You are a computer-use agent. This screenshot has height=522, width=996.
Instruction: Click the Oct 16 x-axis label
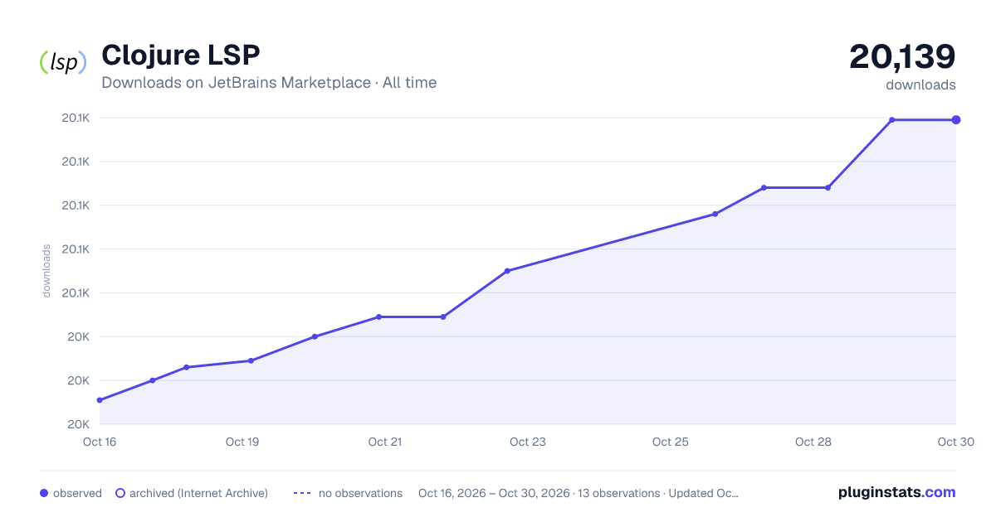[100, 442]
